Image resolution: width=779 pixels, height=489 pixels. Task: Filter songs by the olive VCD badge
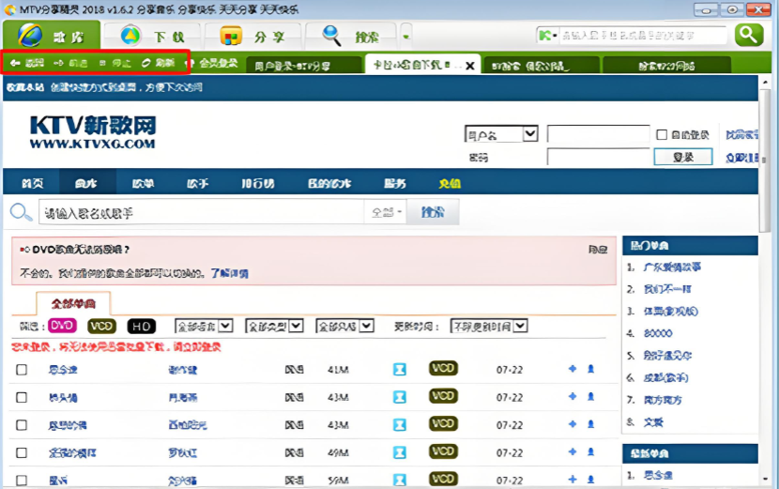[102, 326]
